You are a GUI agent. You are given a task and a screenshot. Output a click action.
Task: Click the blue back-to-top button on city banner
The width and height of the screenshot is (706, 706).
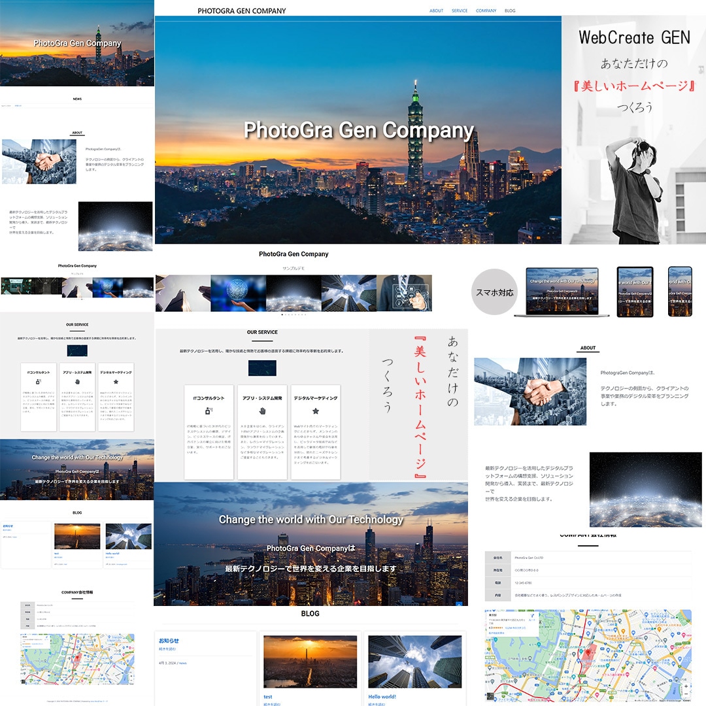tap(459, 604)
